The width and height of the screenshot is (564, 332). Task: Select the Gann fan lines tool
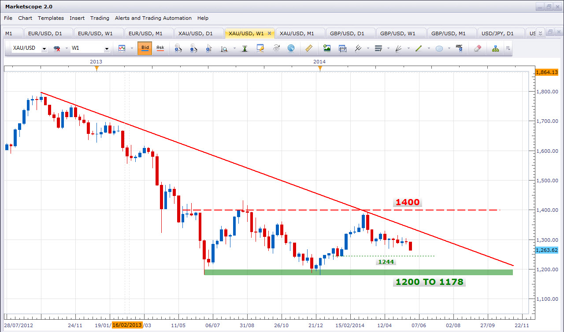[398, 48]
